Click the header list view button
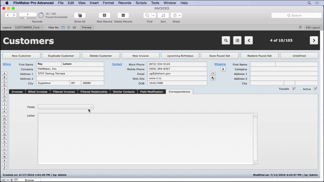 pyautogui.click(x=237, y=40)
